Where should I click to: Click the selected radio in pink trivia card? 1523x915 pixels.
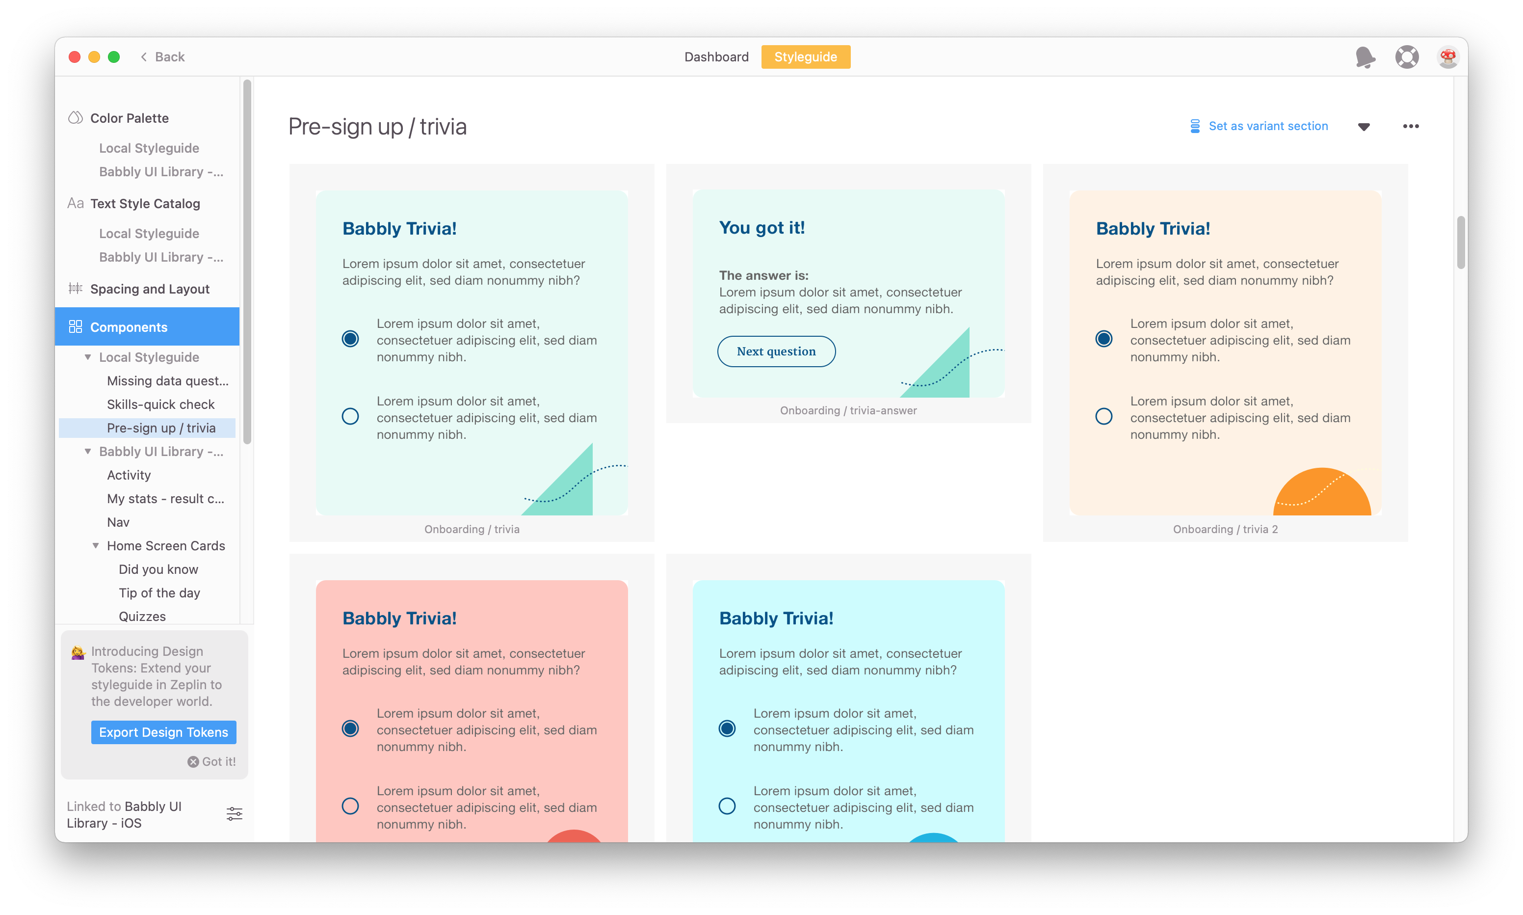[350, 729]
